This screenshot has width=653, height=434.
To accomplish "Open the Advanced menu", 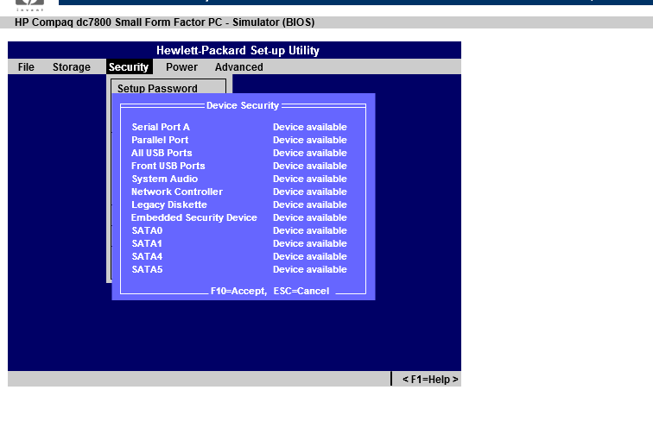I will tap(238, 67).
